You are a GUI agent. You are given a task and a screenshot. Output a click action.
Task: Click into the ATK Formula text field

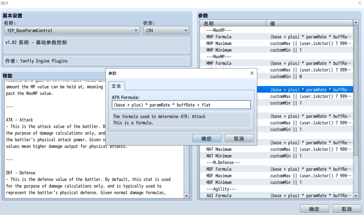(181, 105)
